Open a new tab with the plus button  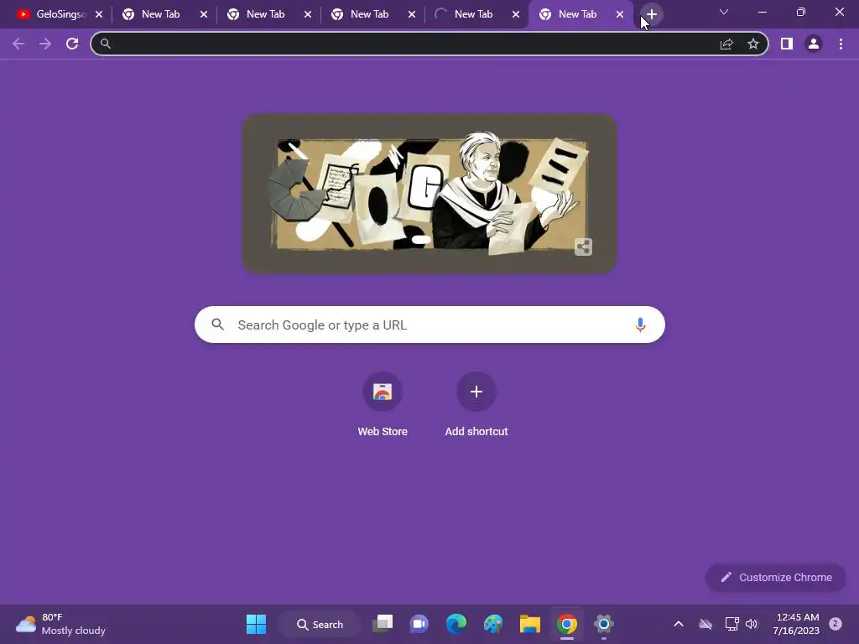click(x=651, y=14)
